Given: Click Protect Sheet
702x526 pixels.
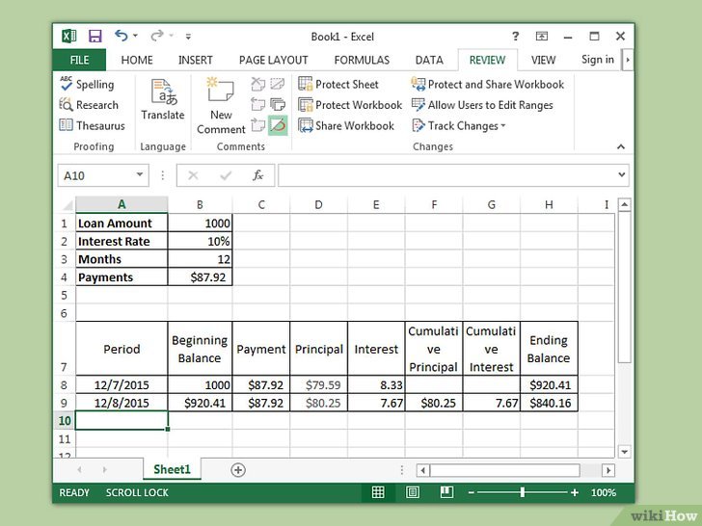Looking at the screenshot, I should [x=338, y=84].
